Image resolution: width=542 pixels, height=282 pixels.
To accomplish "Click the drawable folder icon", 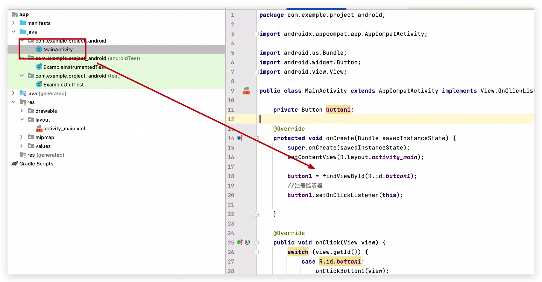I will 31,111.
